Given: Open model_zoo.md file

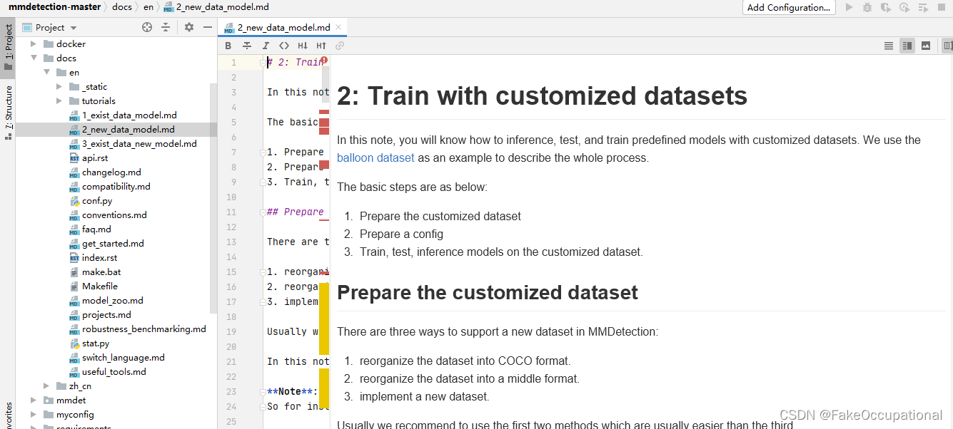Looking at the screenshot, I should (x=112, y=300).
